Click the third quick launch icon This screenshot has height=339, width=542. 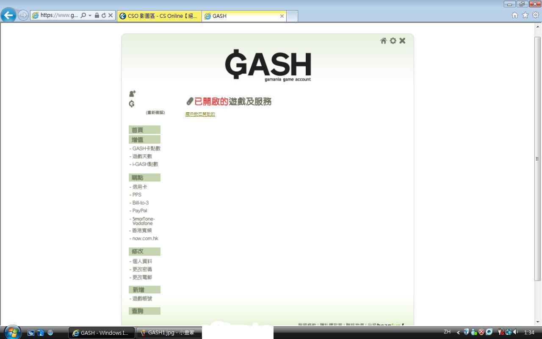point(50,333)
